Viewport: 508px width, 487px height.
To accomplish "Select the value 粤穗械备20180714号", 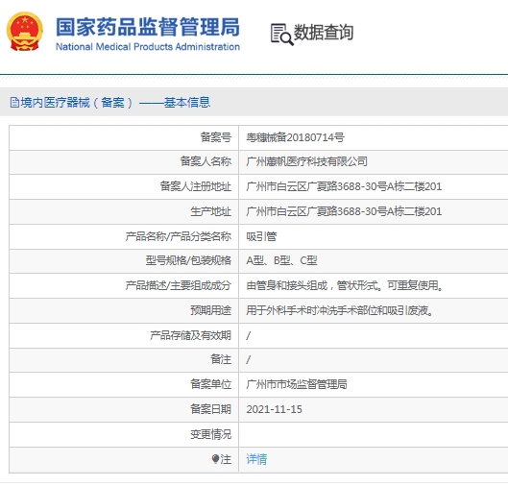I will tap(295, 137).
